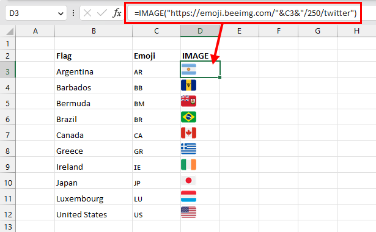Select the Bermuda flag image
The width and height of the screenshot is (376, 232).
[188, 101]
